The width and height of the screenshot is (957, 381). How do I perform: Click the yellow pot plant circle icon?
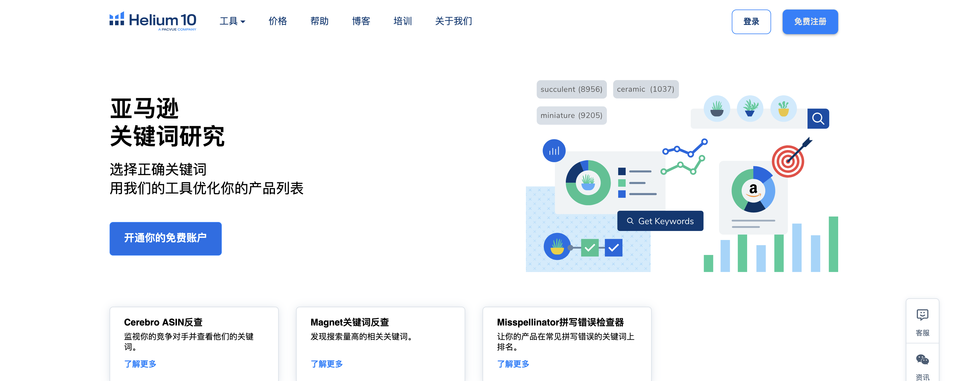557,246
